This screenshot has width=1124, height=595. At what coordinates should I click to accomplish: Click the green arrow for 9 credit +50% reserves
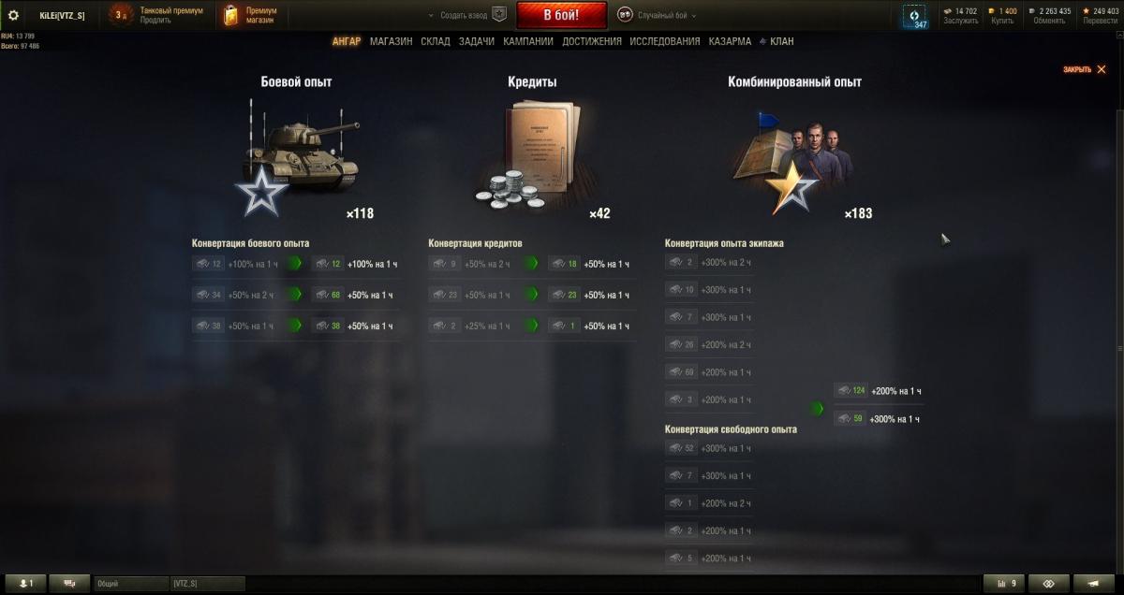point(531,265)
